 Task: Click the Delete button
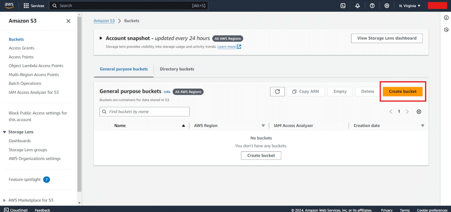pyautogui.click(x=368, y=91)
